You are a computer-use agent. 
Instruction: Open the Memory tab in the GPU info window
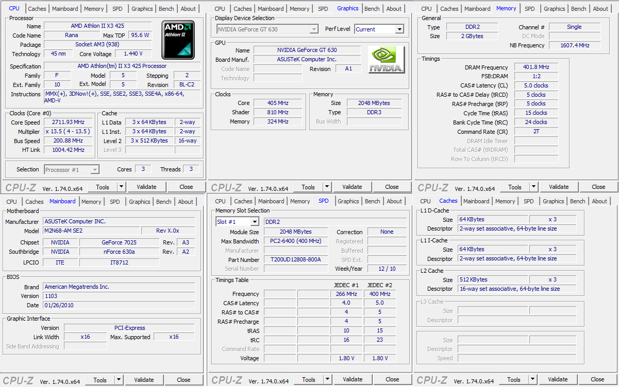click(x=299, y=9)
